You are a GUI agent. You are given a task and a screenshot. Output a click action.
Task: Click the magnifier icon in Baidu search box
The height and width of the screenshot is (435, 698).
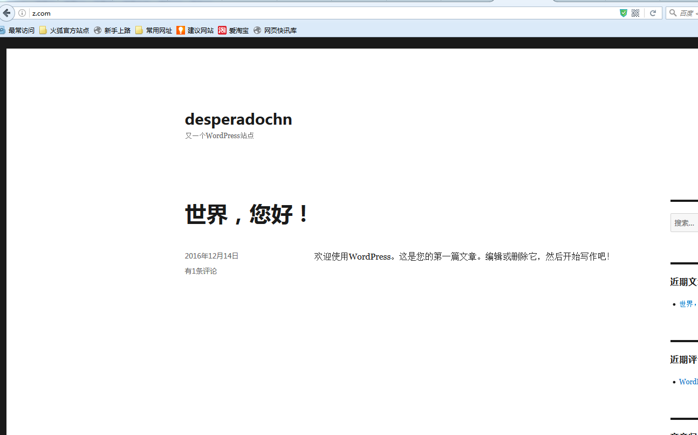click(673, 13)
